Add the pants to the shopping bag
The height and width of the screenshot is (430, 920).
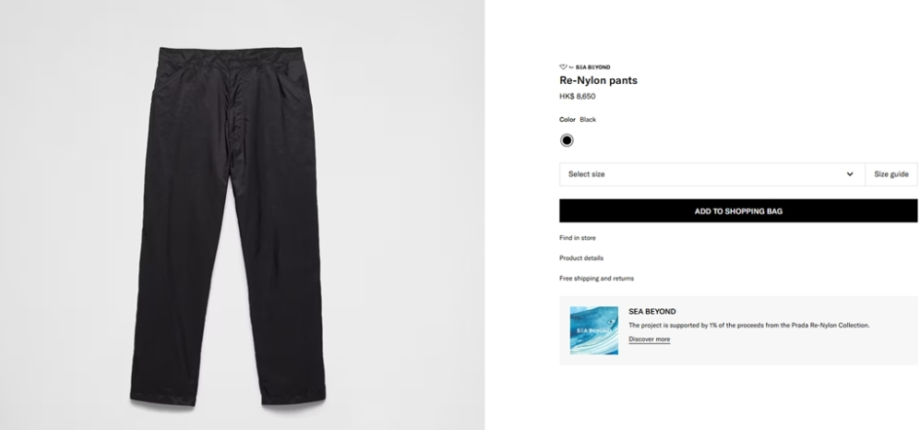point(738,210)
